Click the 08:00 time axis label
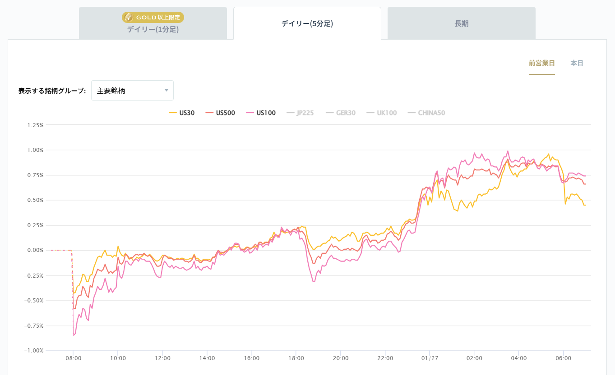615x375 pixels. [x=73, y=358]
